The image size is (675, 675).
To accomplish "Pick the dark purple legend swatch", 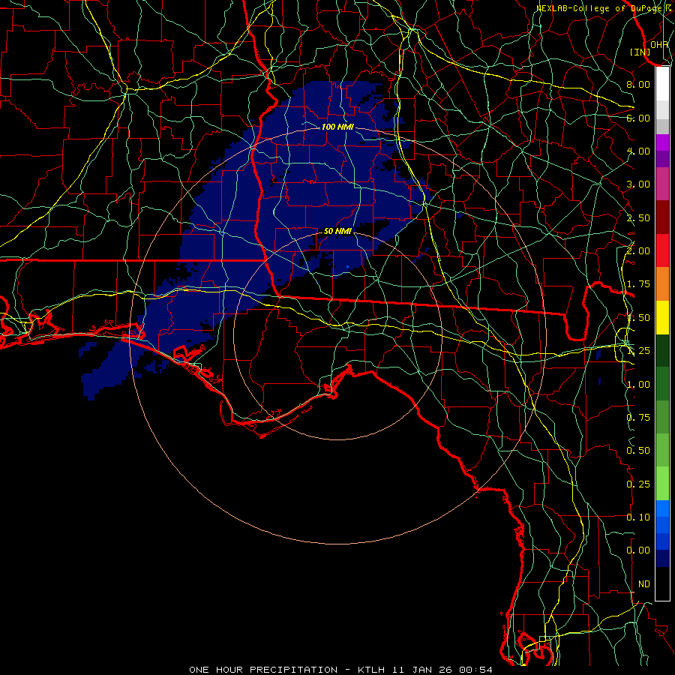I will pyautogui.click(x=662, y=159).
